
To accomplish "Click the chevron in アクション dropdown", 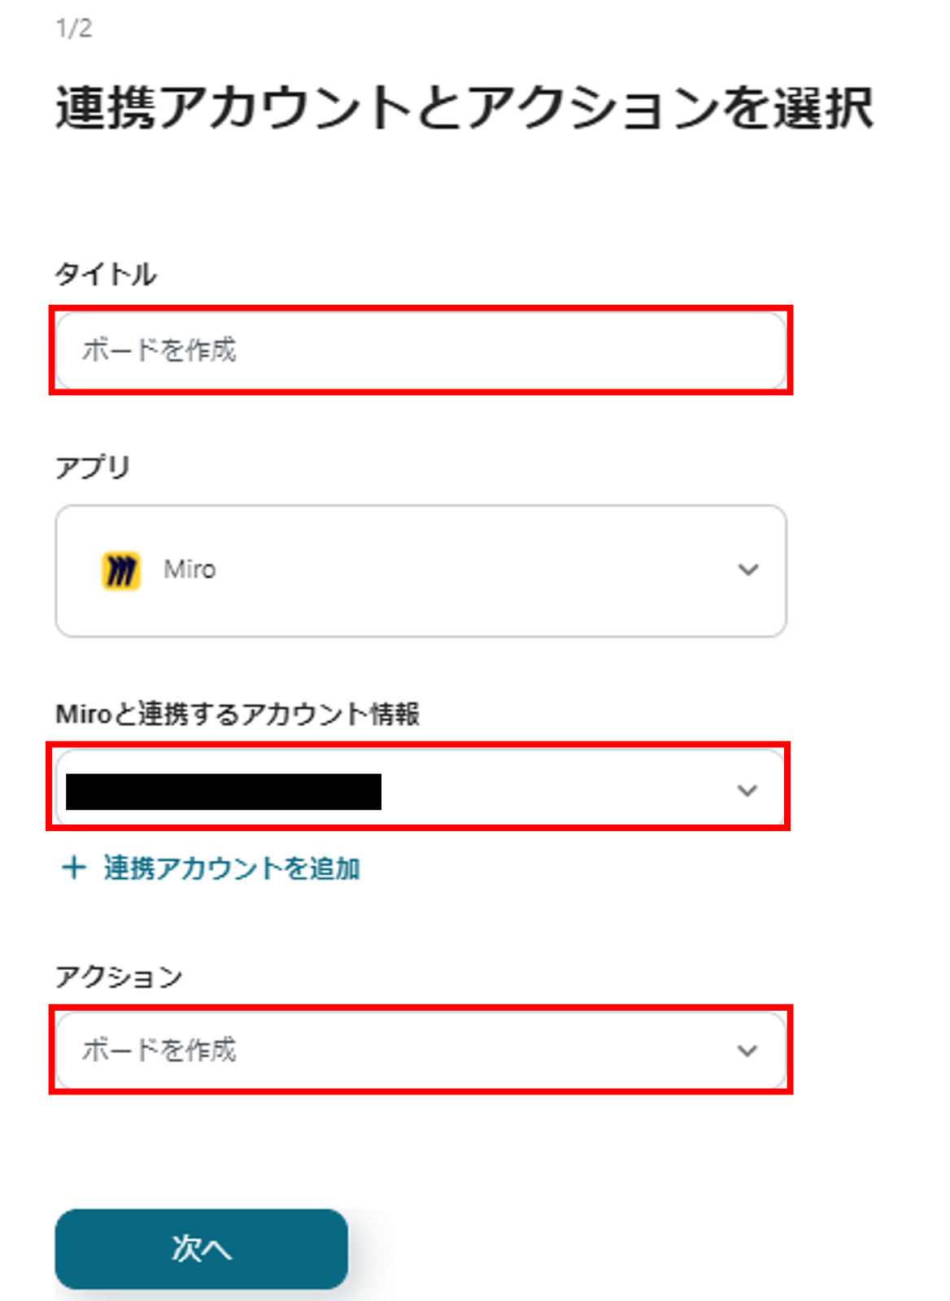I will tap(747, 1051).
